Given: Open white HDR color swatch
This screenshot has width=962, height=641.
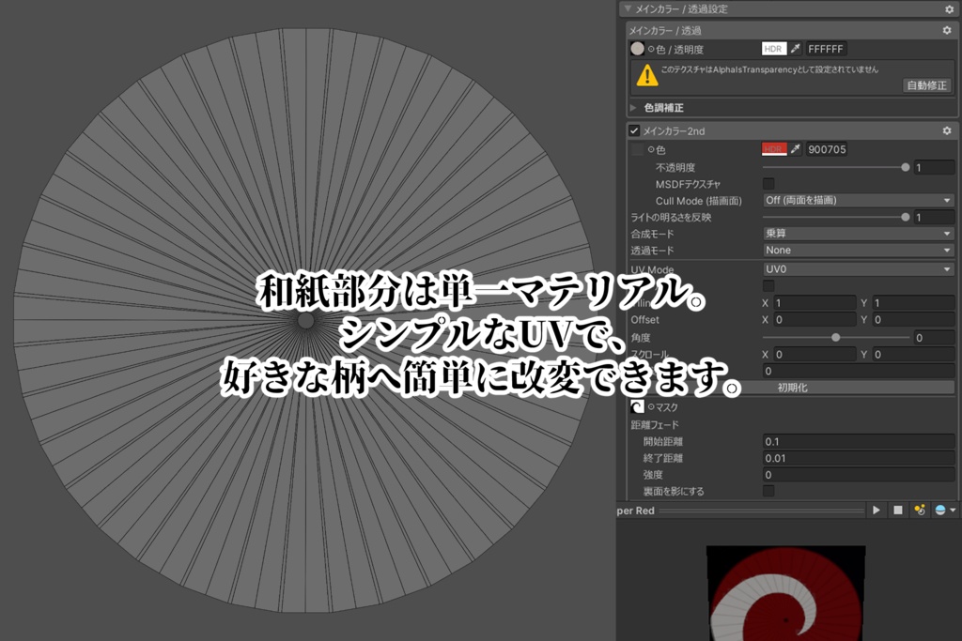Looking at the screenshot, I should (x=774, y=49).
